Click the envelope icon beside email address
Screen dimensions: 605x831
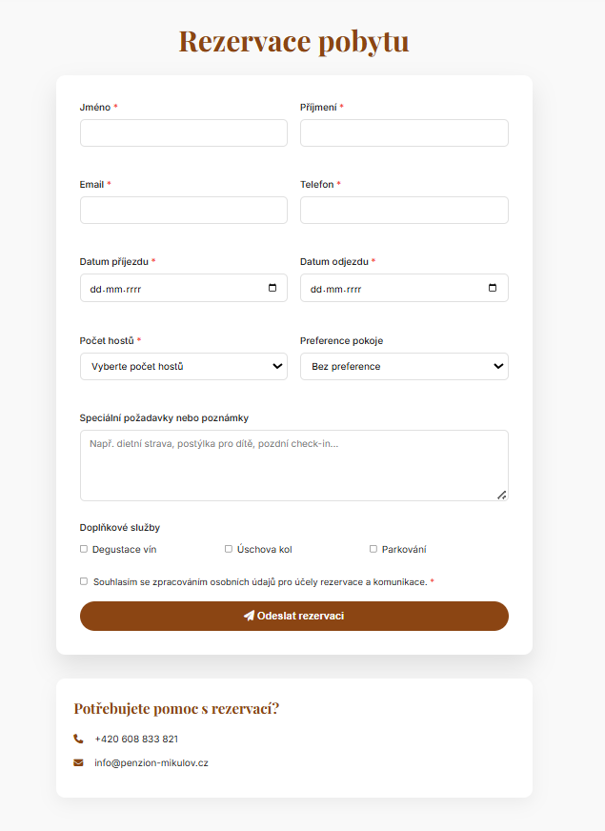78,762
